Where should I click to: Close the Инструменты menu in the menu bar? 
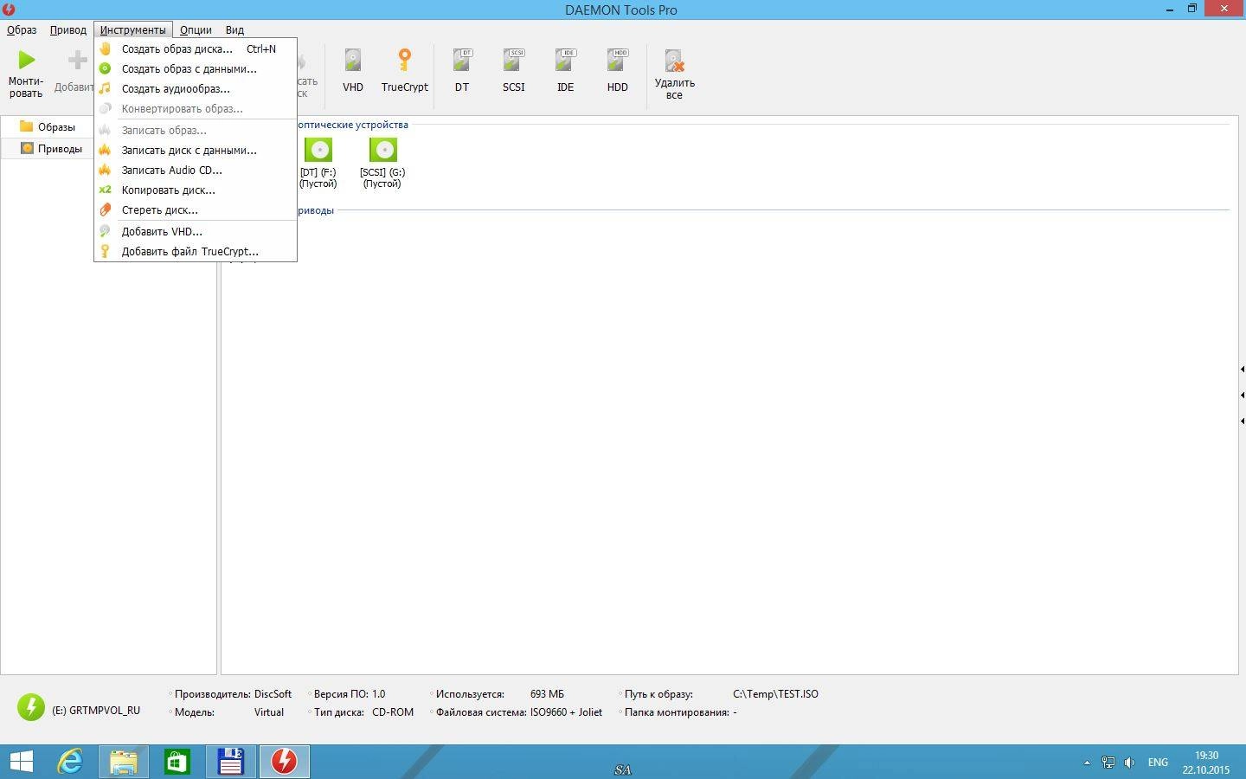pos(132,29)
